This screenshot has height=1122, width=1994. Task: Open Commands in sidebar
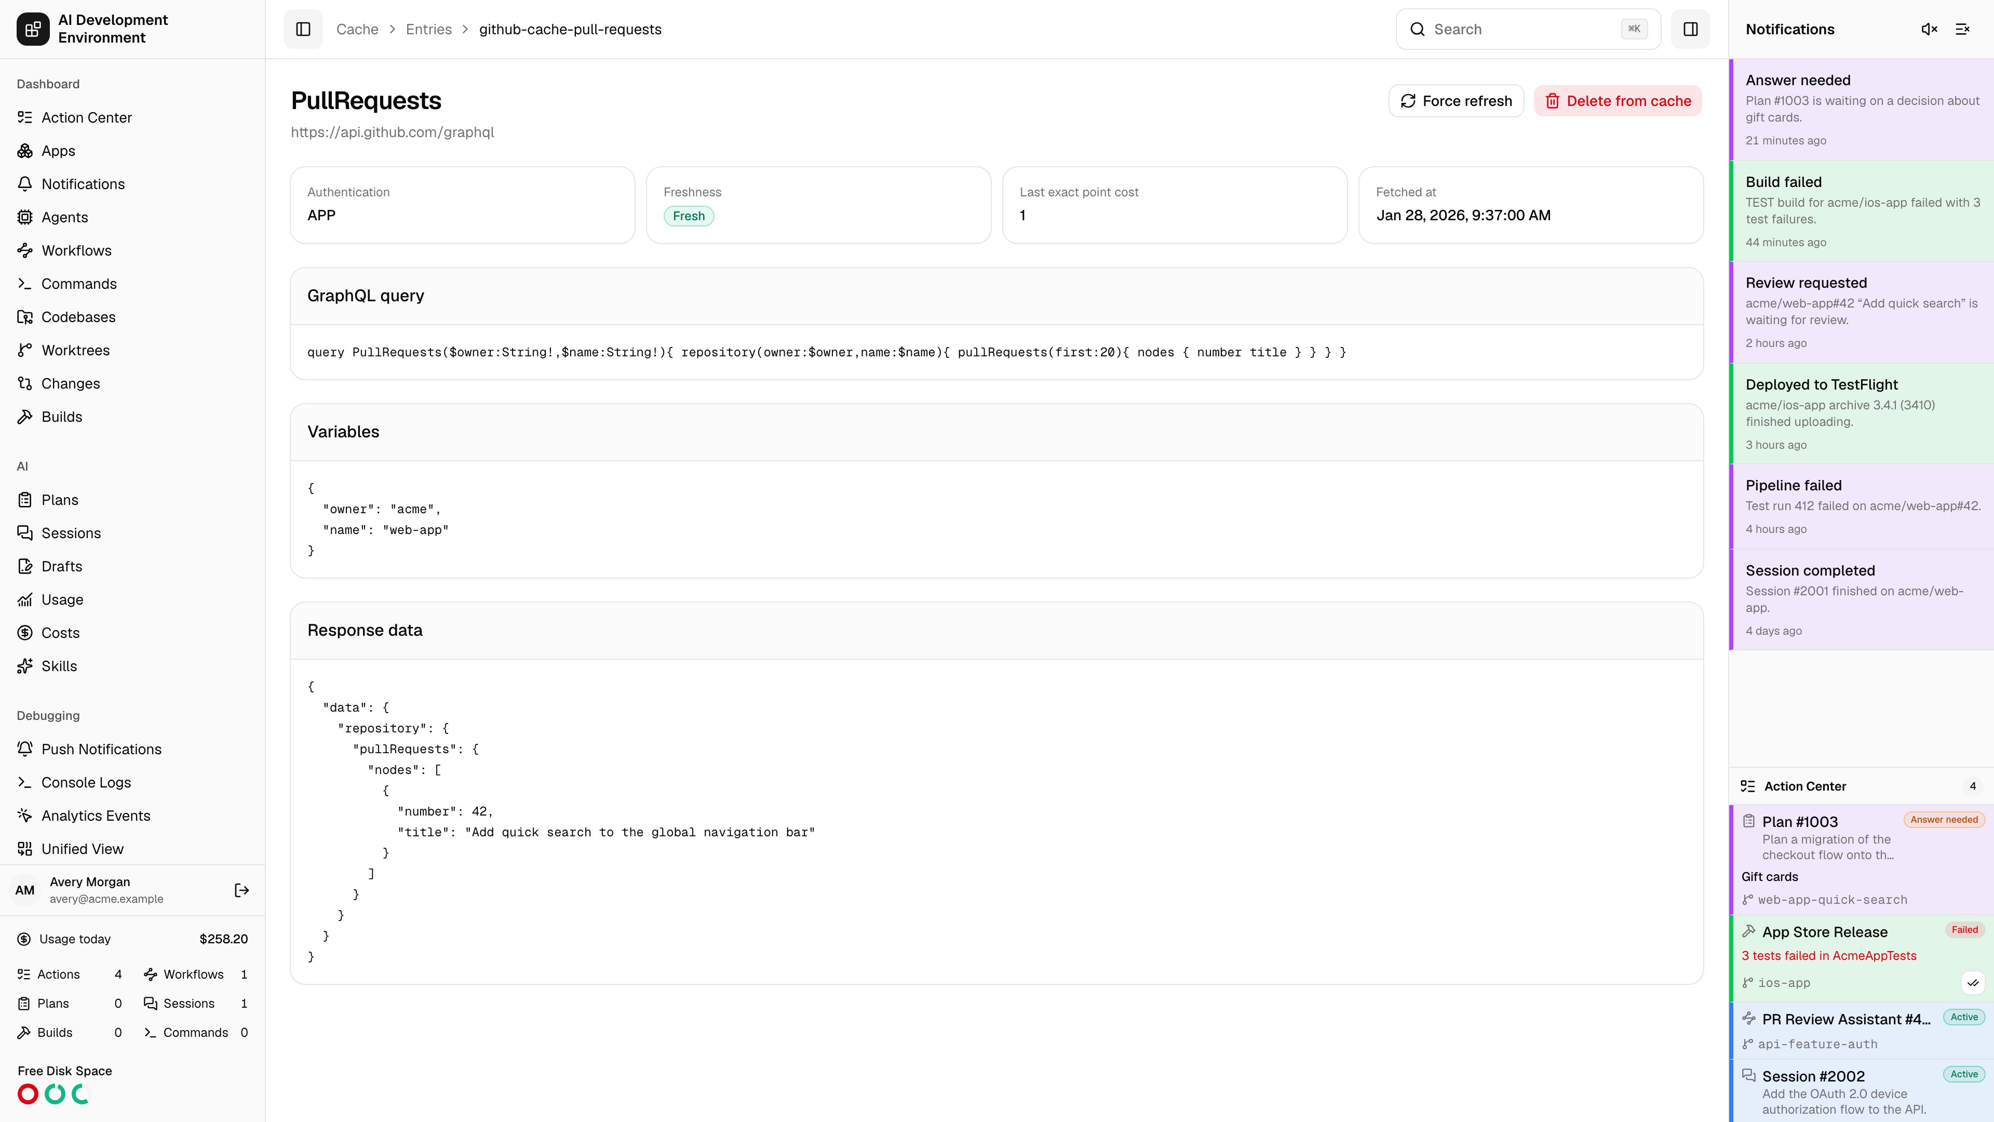tap(132, 284)
